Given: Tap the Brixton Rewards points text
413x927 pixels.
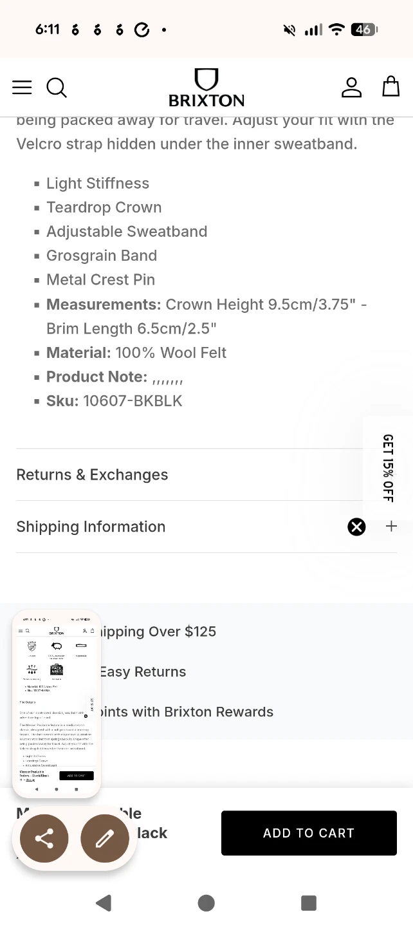Looking at the screenshot, I should tap(187, 712).
